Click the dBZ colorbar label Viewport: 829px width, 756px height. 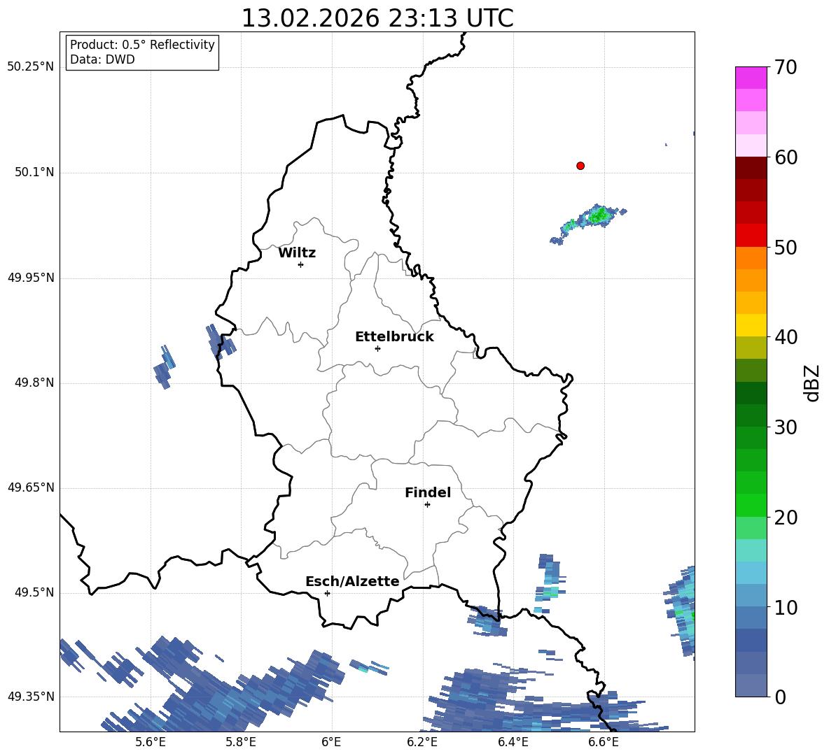811,383
